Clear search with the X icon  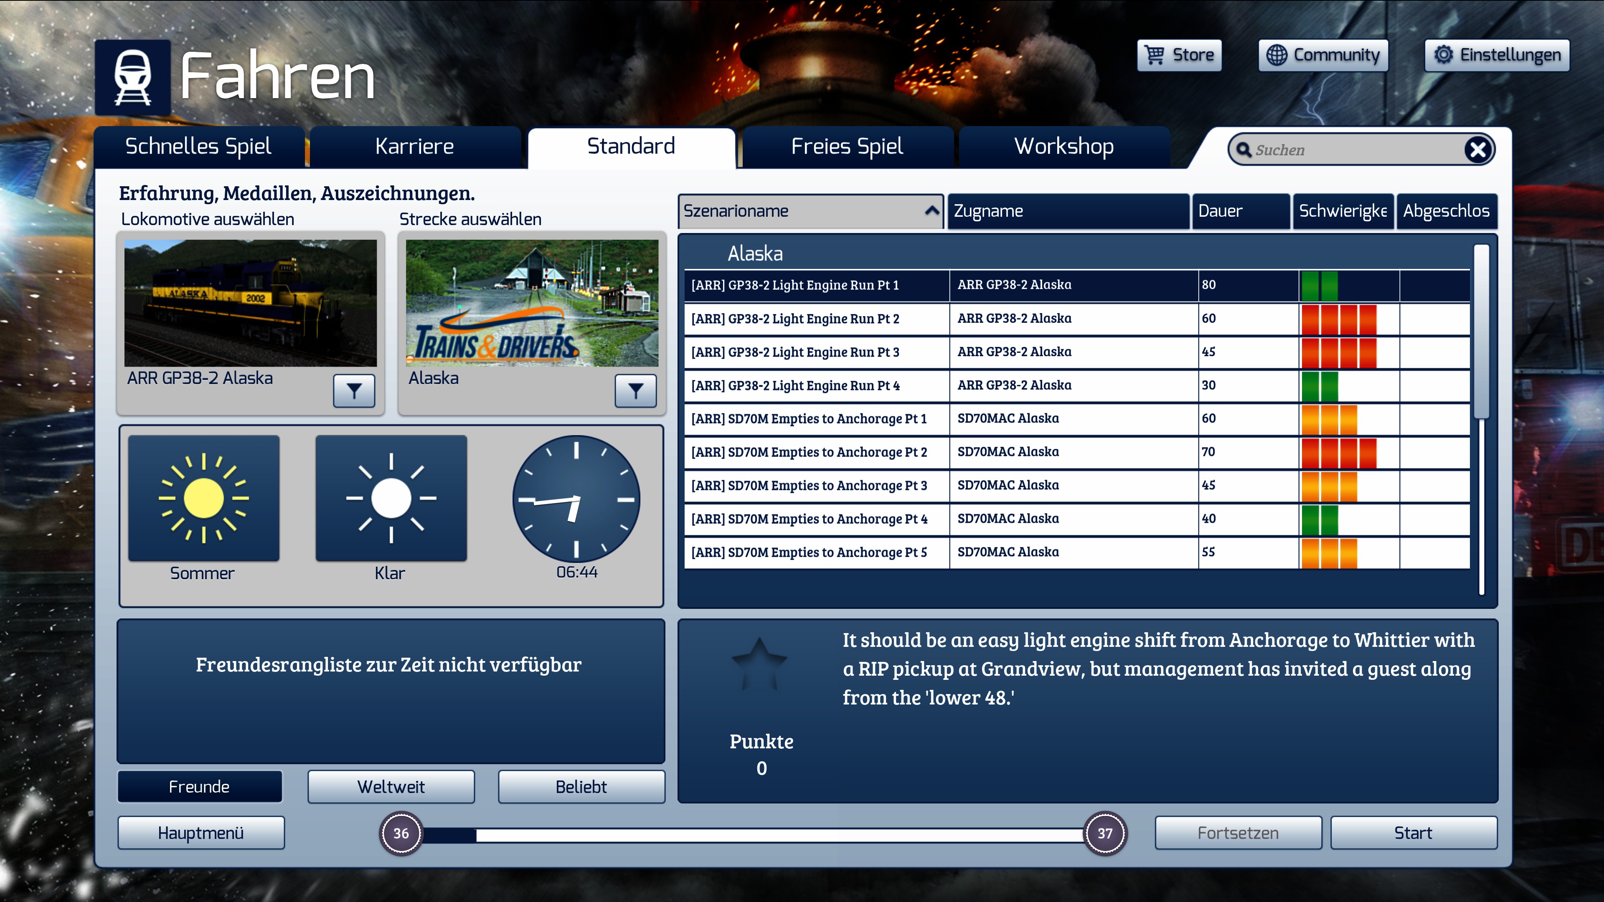tap(1477, 149)
